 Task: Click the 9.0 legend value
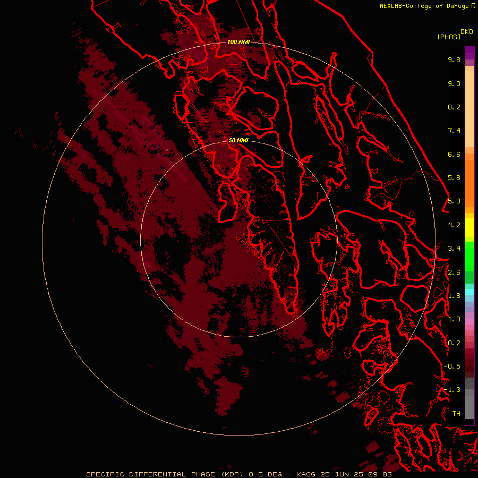pyautogui.click(x=454, y=83)
